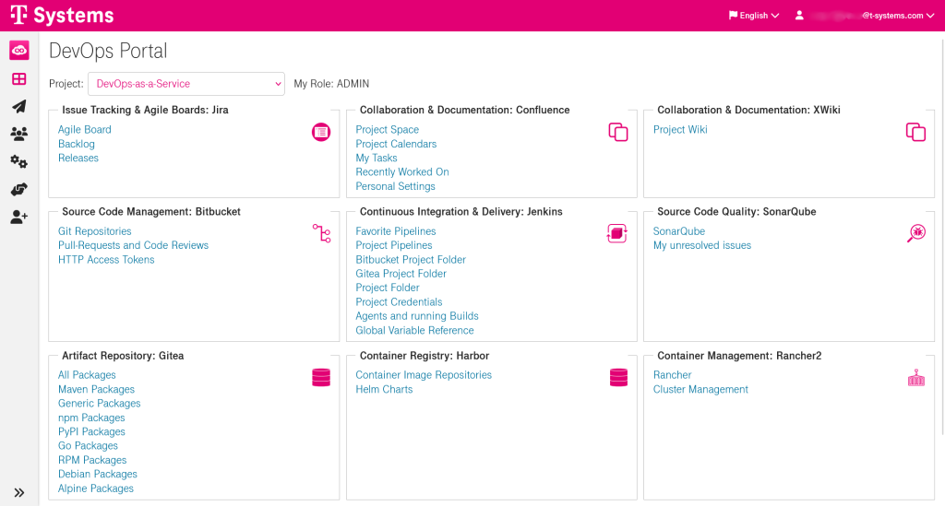This screenshot has height=506, width=945.
Task: Open Agents and running Builds link
Action: click(417, 316)
